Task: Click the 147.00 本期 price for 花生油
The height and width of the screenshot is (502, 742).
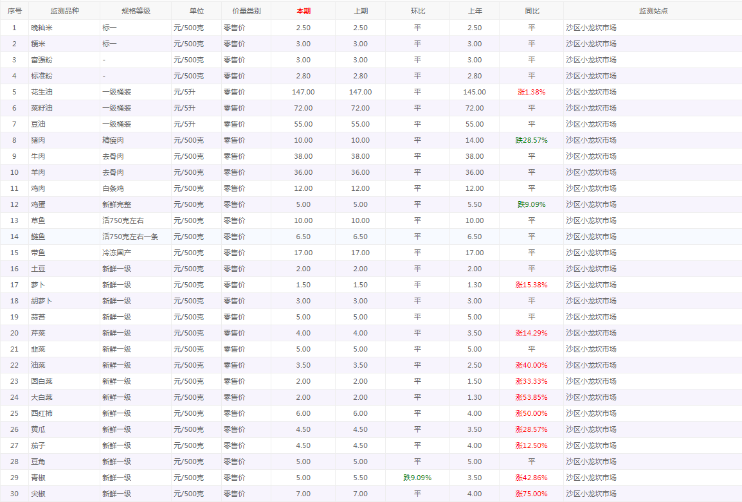Action: (x=303, y=92)
